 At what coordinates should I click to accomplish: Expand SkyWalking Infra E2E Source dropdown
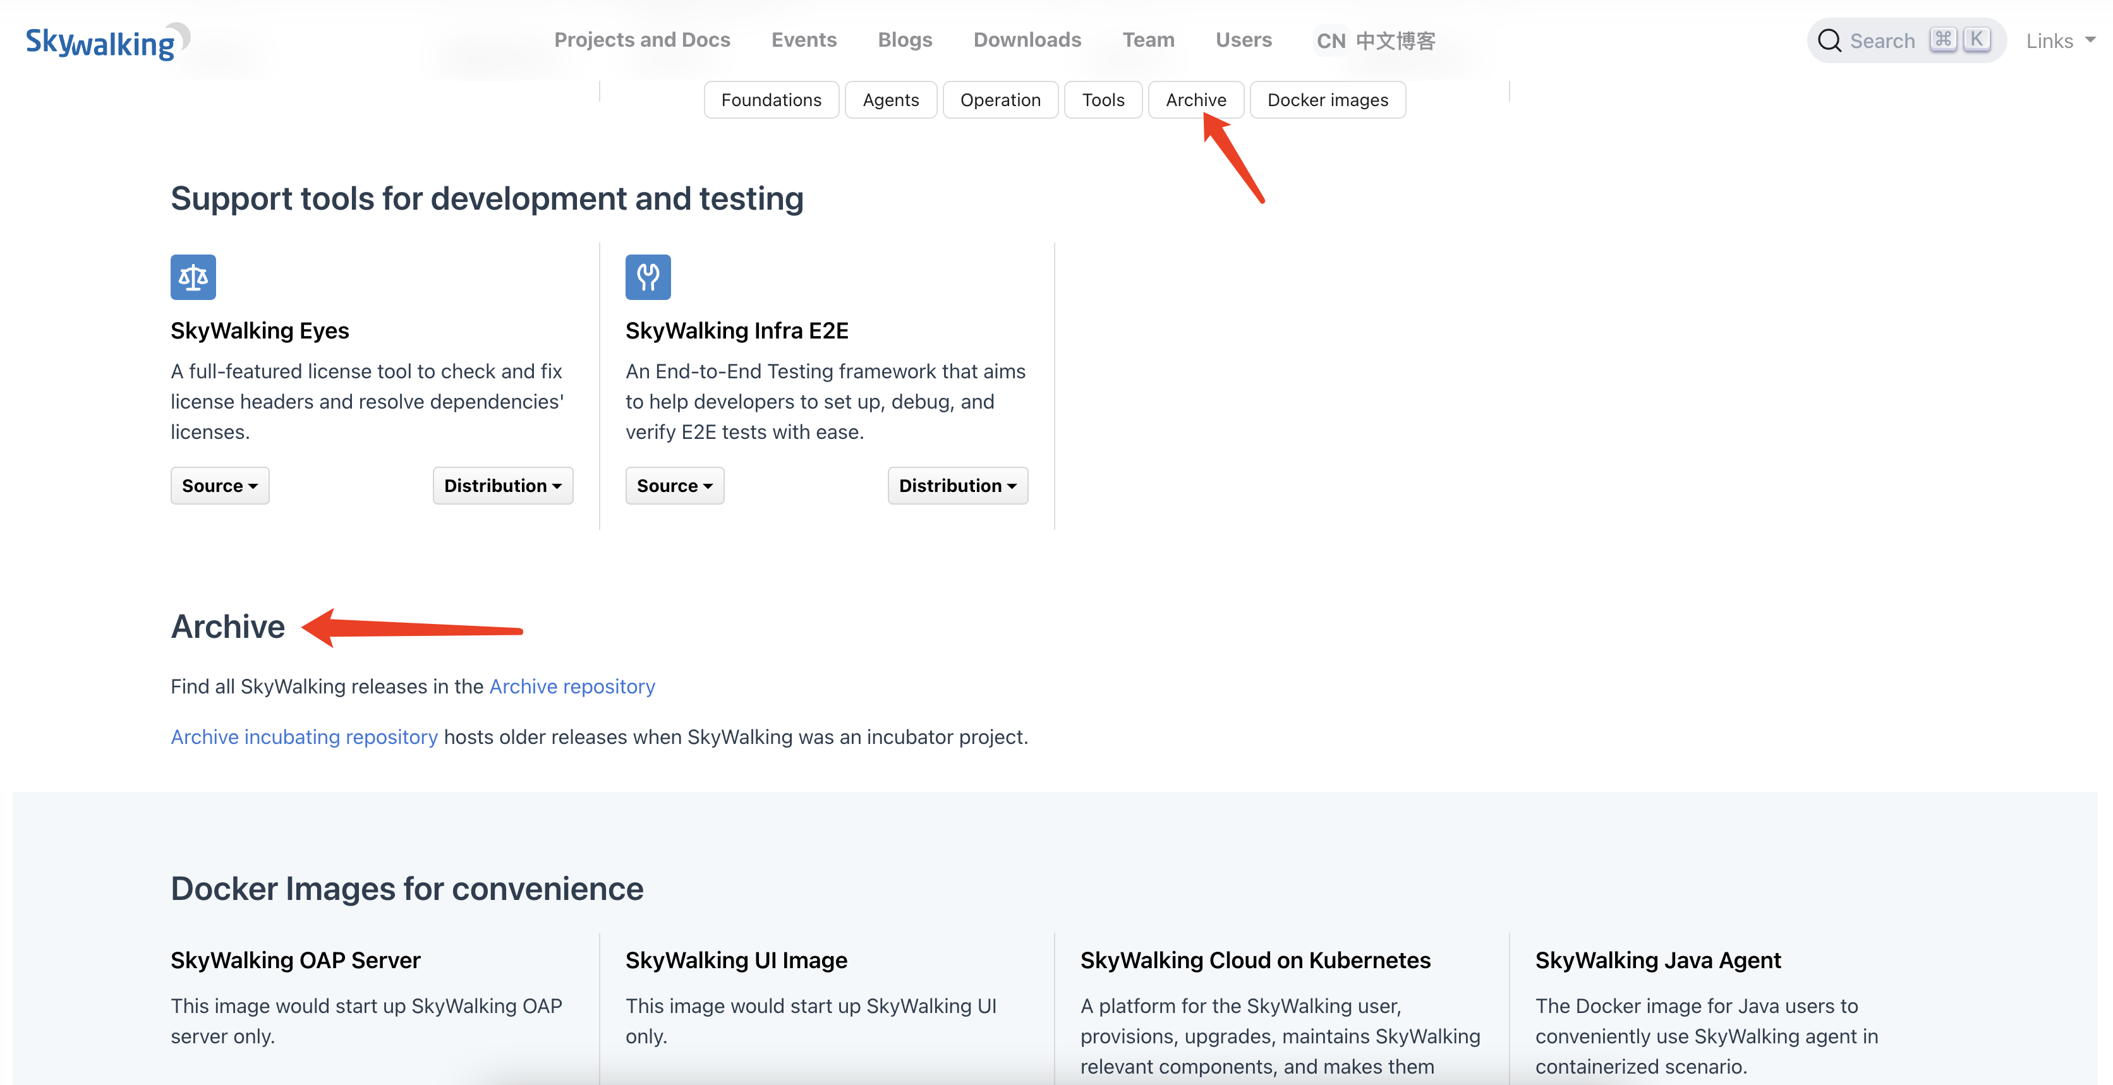(x=675, y=486)
